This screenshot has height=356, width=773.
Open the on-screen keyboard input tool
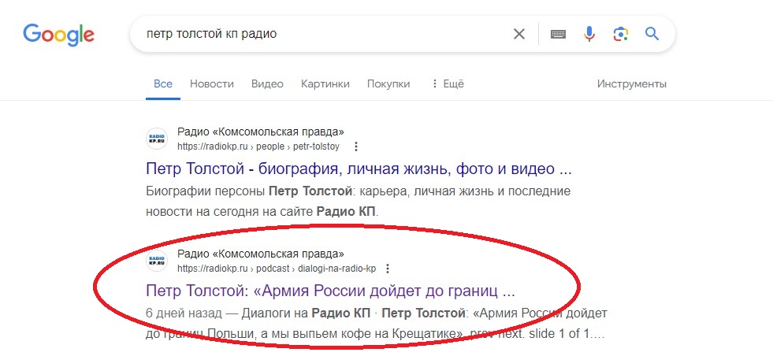(558, 34)
